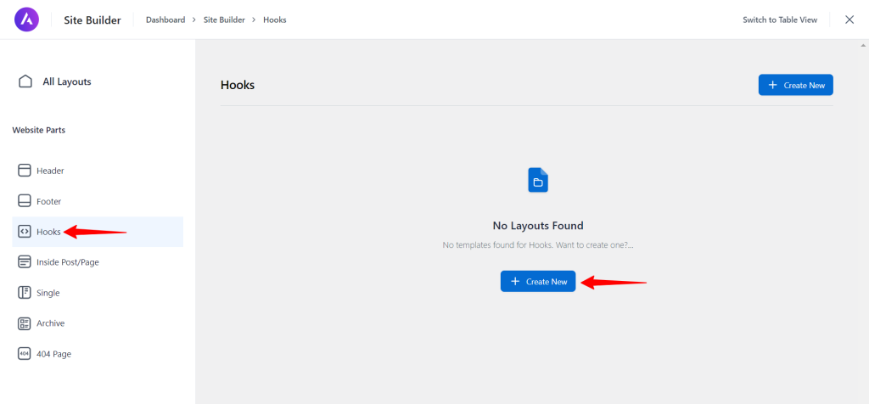Click top-right Create New button
The height and width of the screenshot is (404, 869).
coord(796,86)
